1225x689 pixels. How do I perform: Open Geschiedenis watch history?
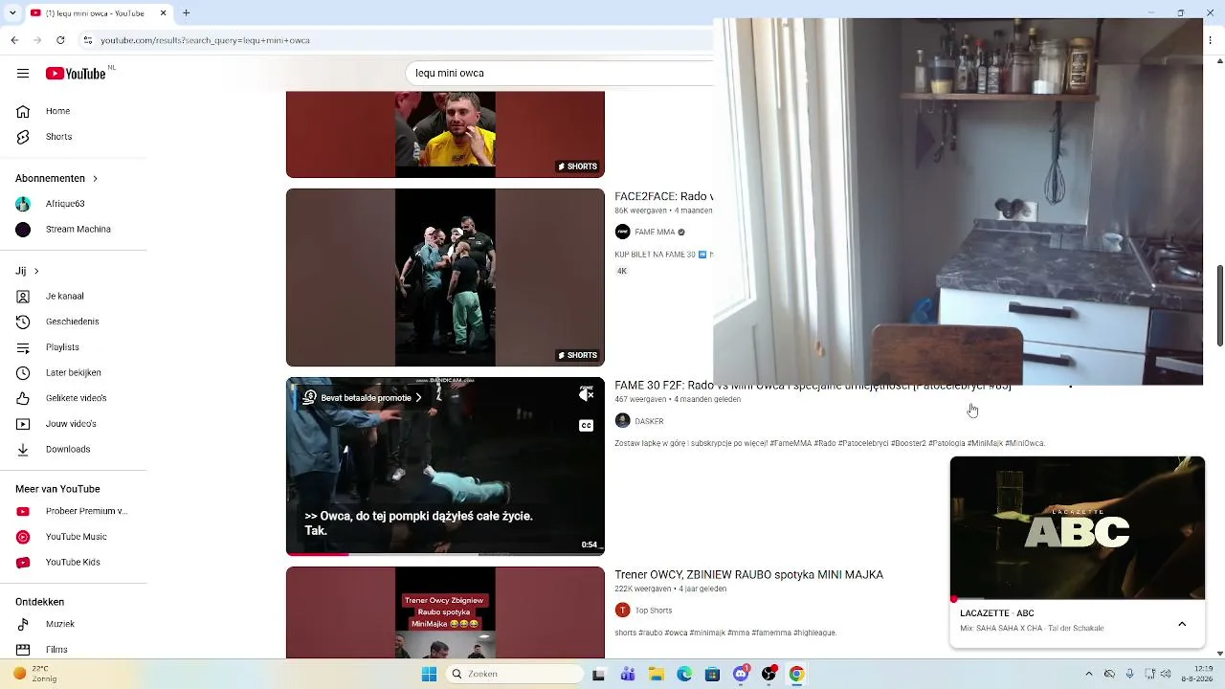pos(72,322)
